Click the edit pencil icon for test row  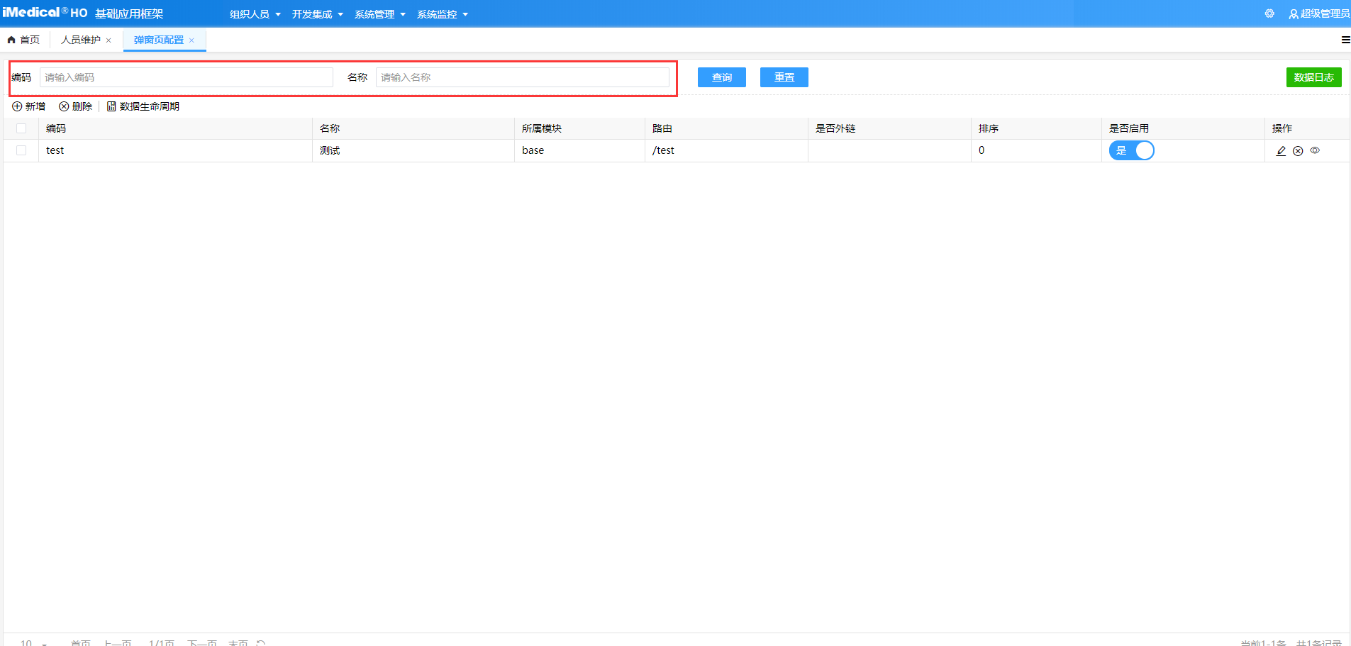pyautogui.click(x=1281, y=150)
